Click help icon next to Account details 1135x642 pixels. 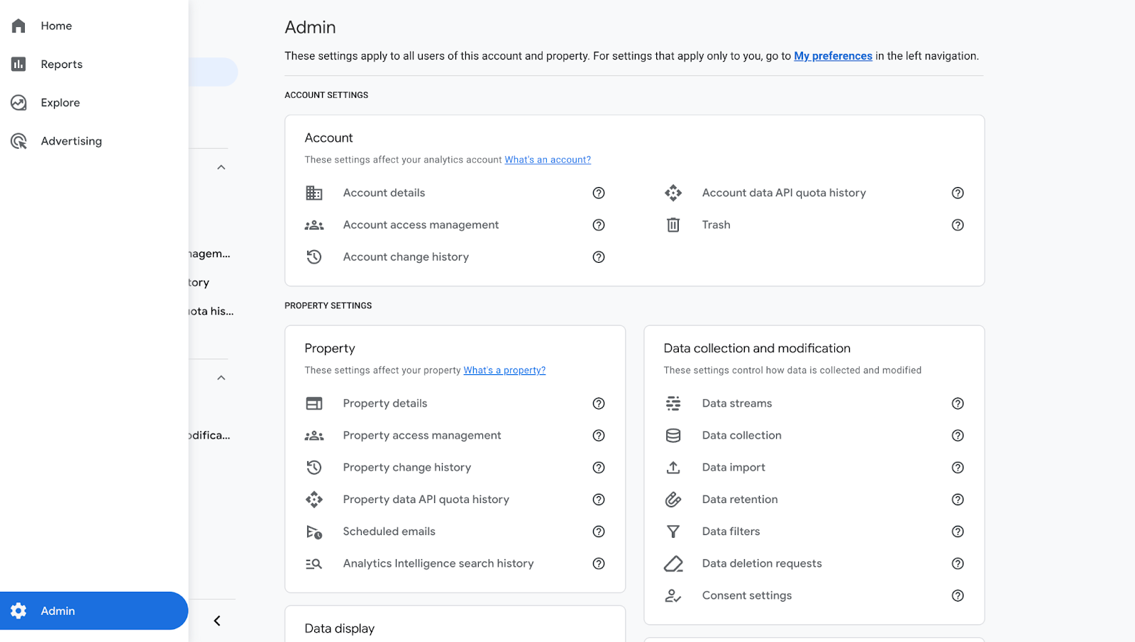599,193
